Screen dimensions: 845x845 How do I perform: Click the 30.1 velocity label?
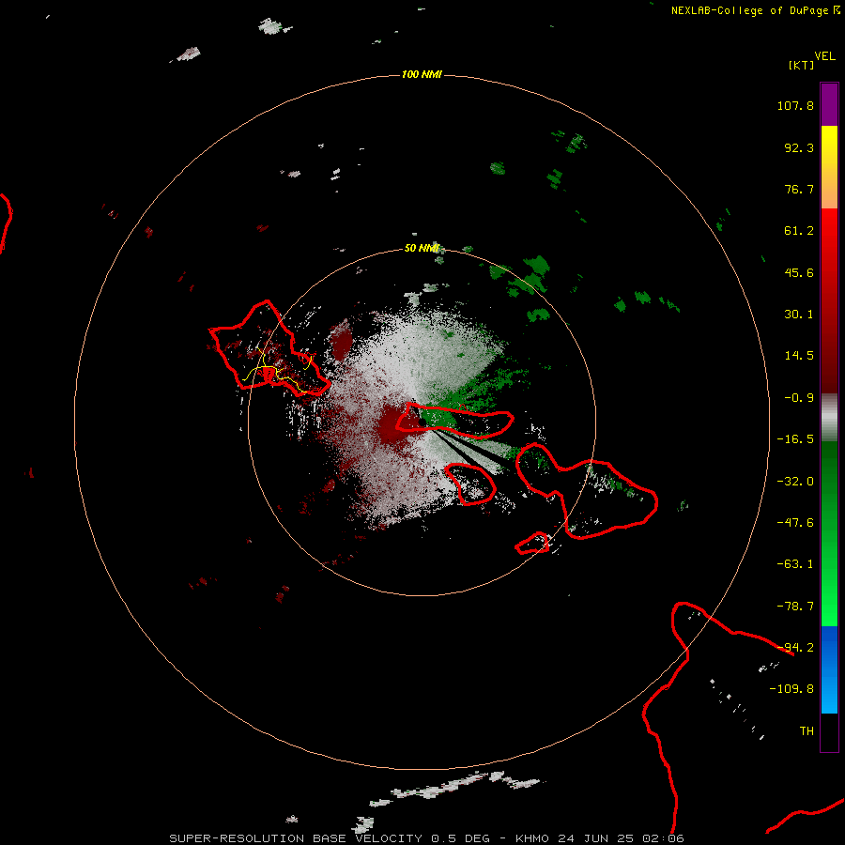tap(799, 315)
